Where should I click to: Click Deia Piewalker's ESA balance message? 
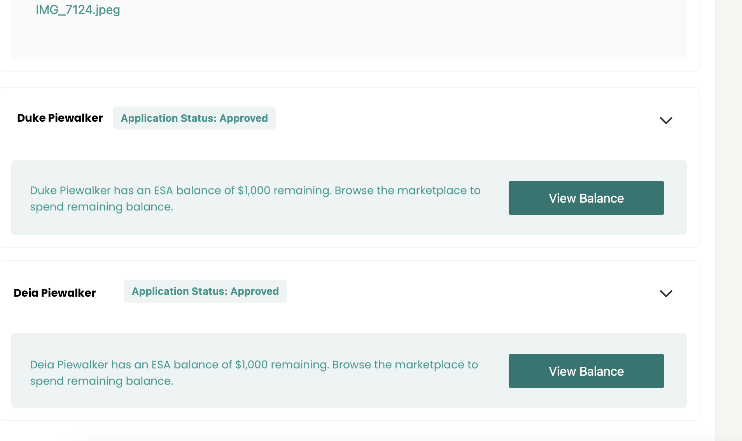point(254,373)
